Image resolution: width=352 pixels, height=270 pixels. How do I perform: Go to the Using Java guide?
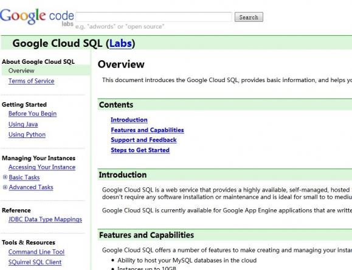[23, 124]
